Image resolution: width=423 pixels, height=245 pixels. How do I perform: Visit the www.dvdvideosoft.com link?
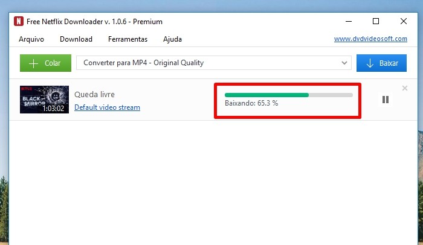pyautogui.click(x=370, y=39)
